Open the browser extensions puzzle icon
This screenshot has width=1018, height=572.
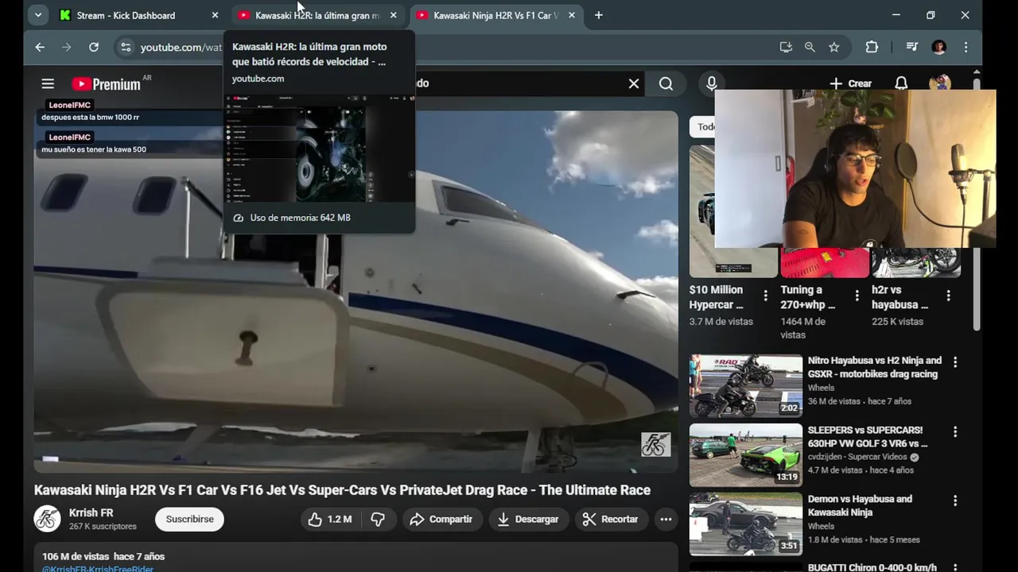pos(872,48)
